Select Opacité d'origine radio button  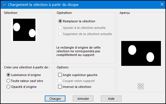coord(8,87)
